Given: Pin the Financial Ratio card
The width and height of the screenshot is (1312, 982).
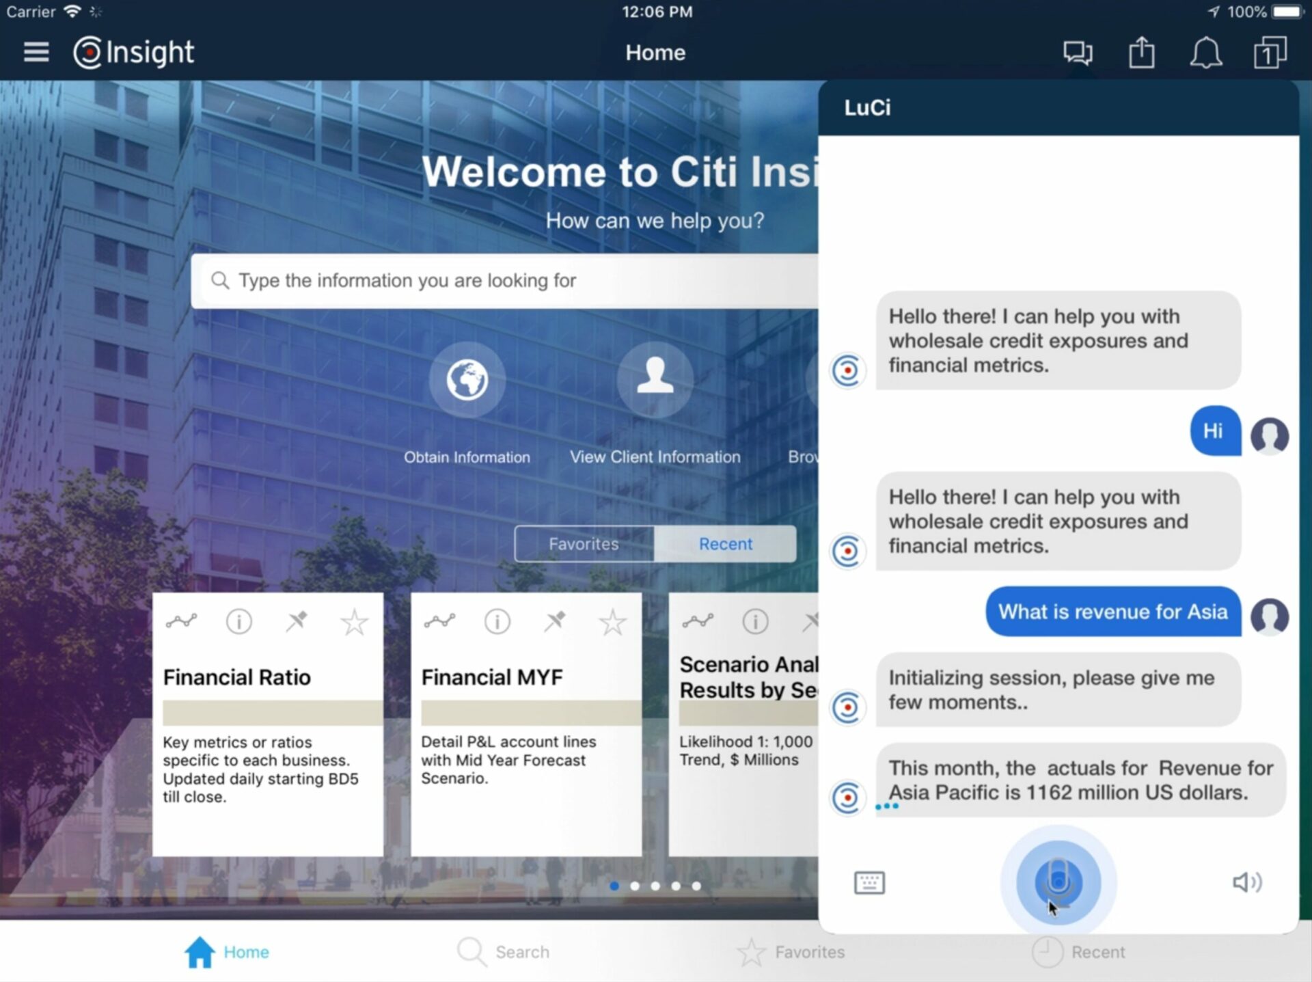Looking at the screenshot, I should 297,621.
